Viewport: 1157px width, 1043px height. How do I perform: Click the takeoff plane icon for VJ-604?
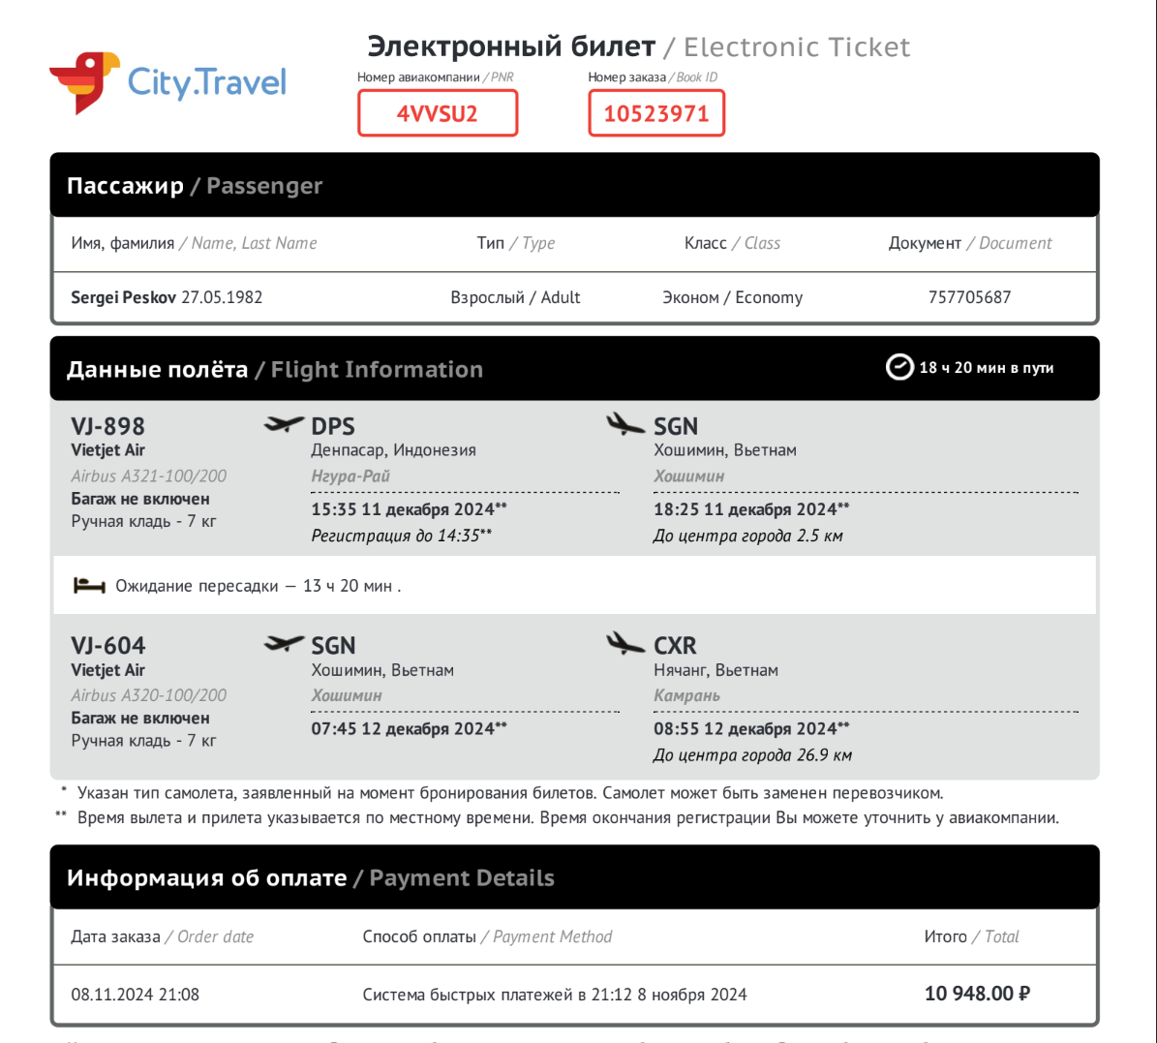pos(284,644)
